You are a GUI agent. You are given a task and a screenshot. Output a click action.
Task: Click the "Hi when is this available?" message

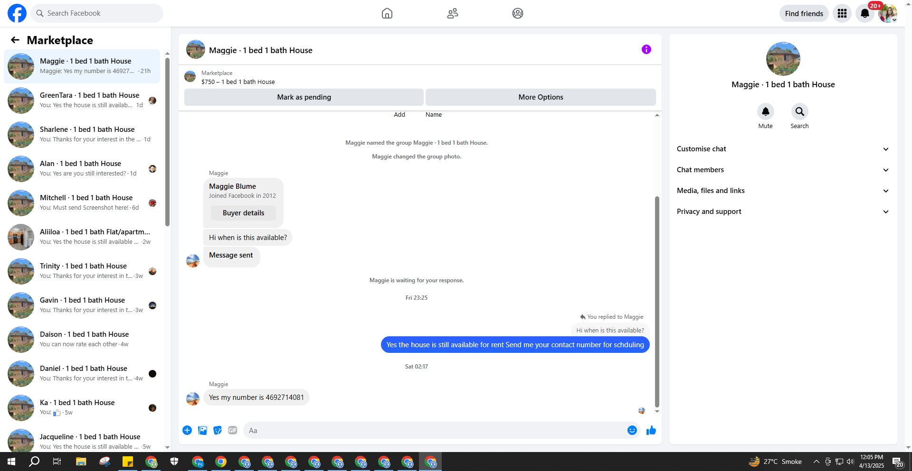click(248, 238)
